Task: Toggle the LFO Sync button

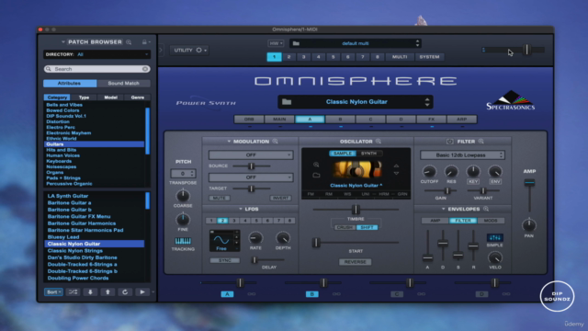Action: click(224, 260)
